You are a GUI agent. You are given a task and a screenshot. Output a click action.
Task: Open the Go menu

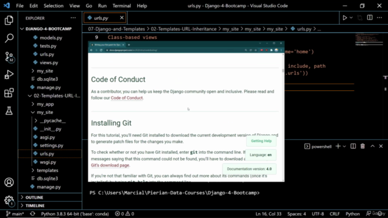tap(89, 5)
